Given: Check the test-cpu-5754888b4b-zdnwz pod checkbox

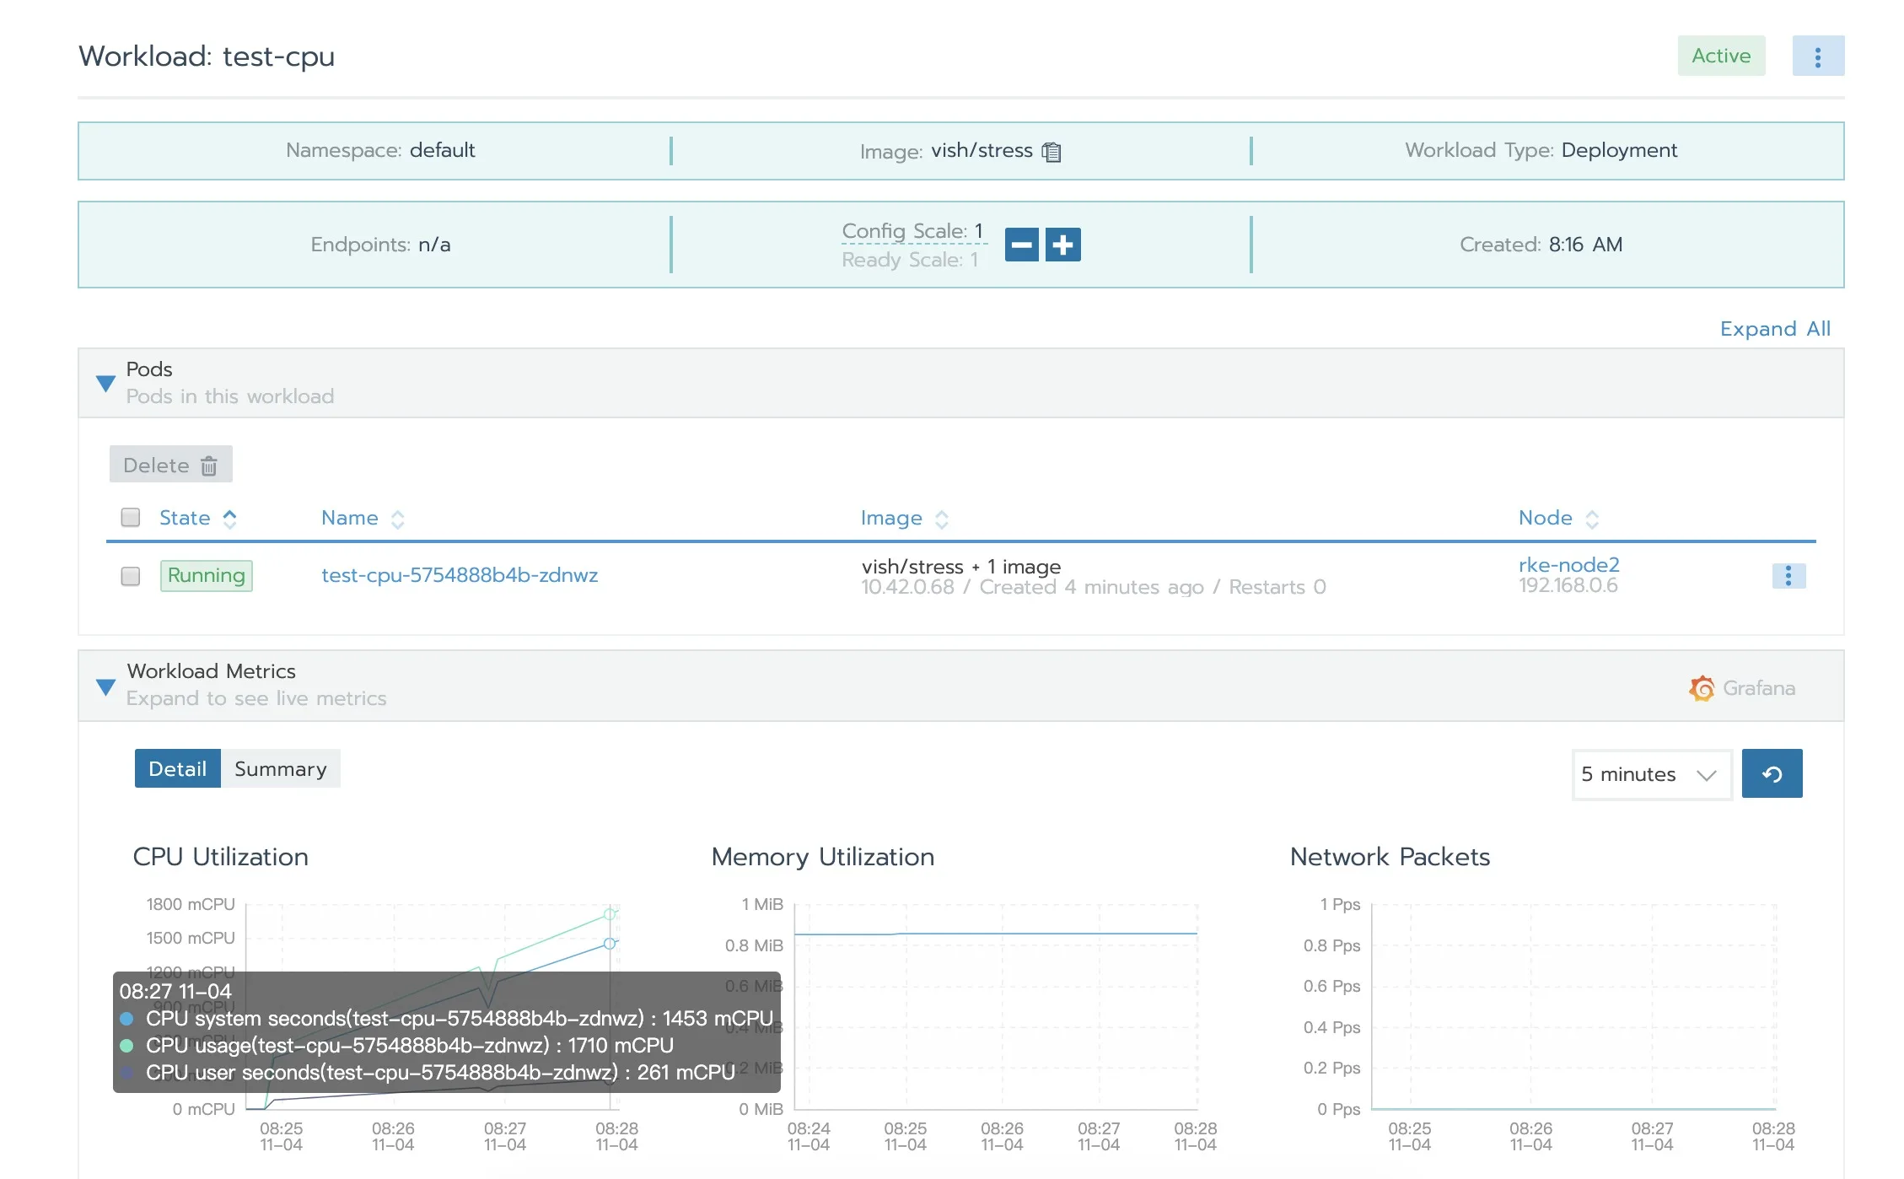Looking at the screenshot, I should [x=131, y=576].
